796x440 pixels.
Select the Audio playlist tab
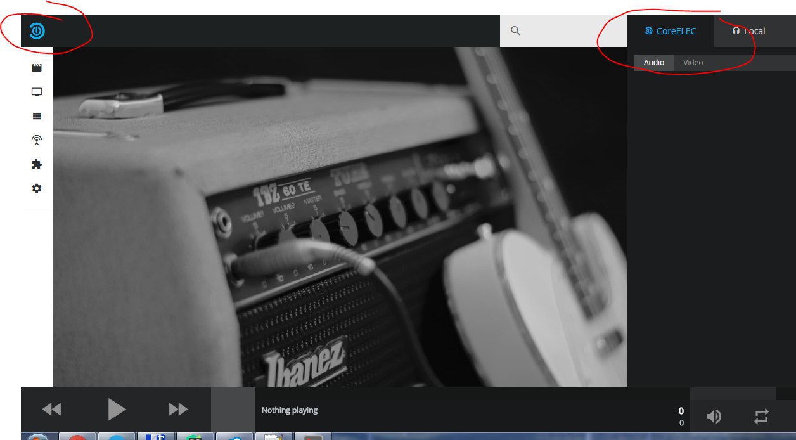point(654,62)
